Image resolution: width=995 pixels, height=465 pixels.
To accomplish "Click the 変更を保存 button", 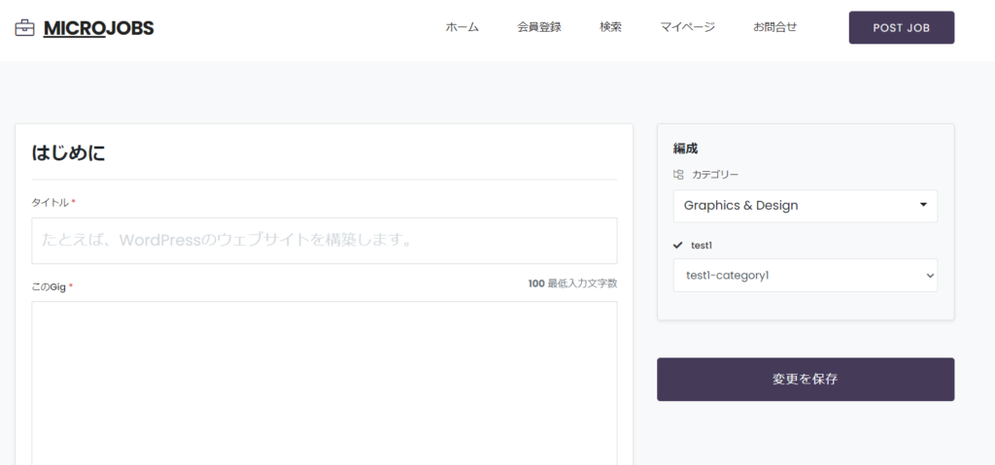I will [806, 380].
